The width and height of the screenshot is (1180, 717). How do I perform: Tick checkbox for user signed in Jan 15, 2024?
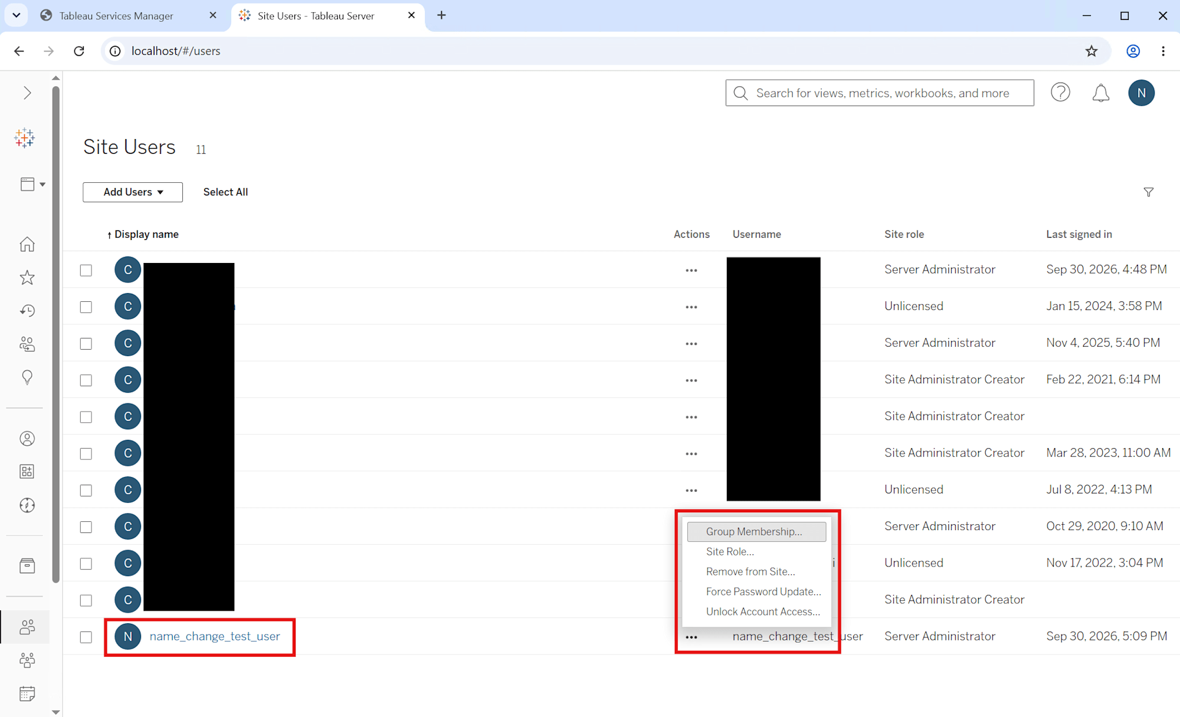[86, 307]
